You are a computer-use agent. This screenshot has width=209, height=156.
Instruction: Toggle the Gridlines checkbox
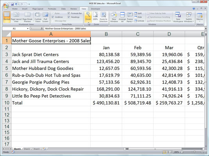pyautogui.click(x=53, y=17)
